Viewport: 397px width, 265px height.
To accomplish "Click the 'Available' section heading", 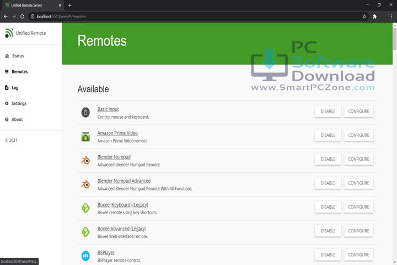I will pyautogui.click(x=93, y=89).
